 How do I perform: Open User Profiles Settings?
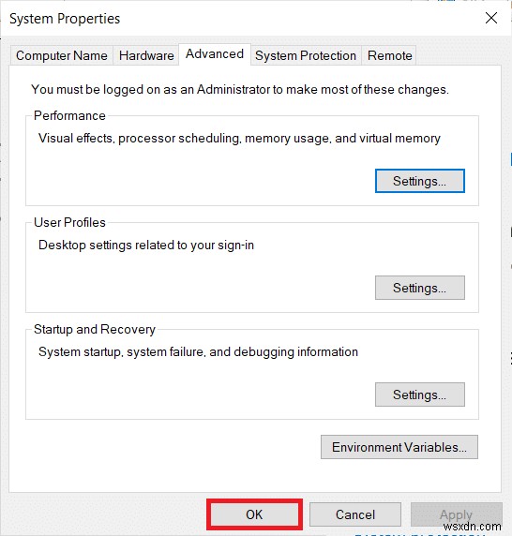(x=420, y=288)
